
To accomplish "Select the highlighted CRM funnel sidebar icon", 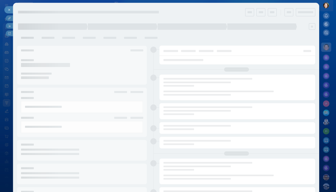I will point(7,103).
